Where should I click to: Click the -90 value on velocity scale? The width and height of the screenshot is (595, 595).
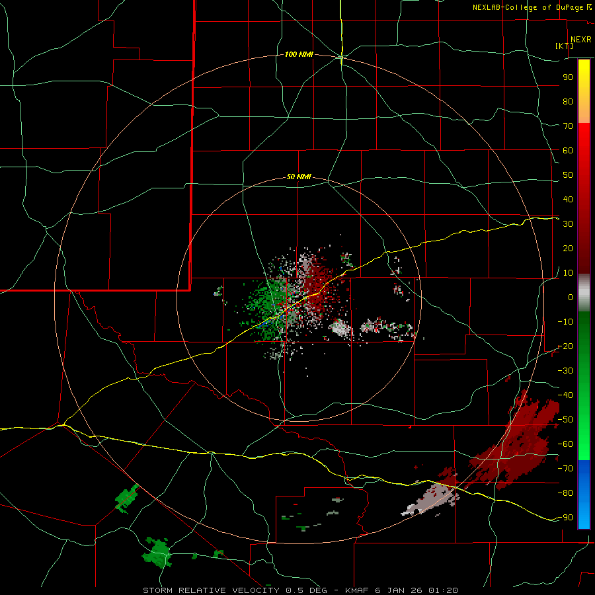tap(565, 518)
